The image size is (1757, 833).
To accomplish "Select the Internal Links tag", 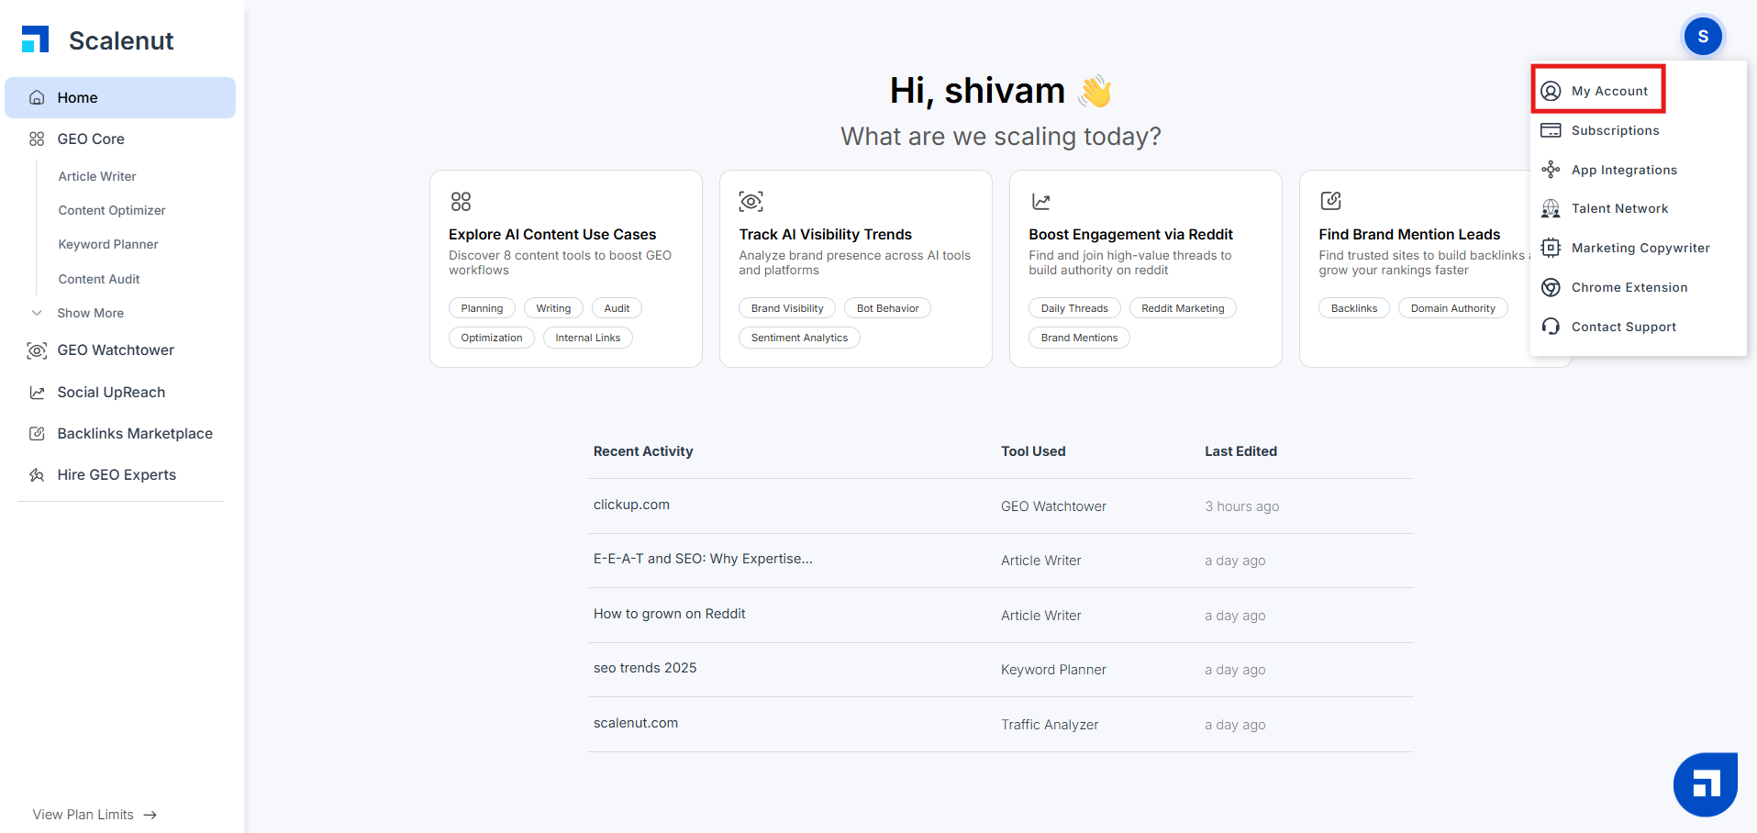I will (x=588, y=338).
